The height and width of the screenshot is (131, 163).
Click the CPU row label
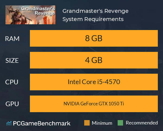12,82
